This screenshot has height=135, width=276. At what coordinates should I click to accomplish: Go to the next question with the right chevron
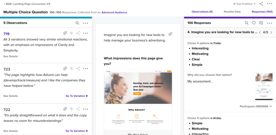point(271,32)
